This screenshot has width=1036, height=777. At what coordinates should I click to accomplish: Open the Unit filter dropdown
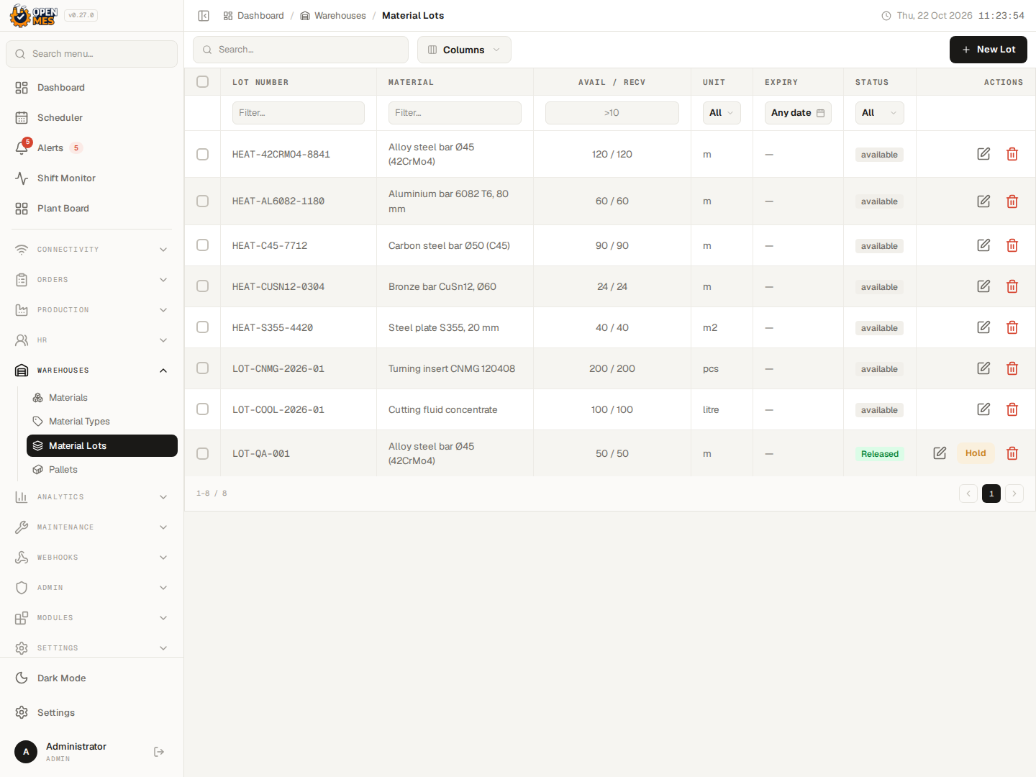click(x=722, y=113)
